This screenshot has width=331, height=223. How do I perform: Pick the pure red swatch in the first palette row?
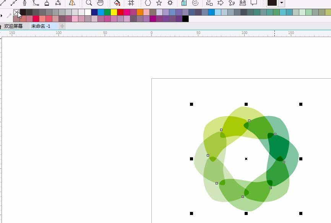point(120,12)
